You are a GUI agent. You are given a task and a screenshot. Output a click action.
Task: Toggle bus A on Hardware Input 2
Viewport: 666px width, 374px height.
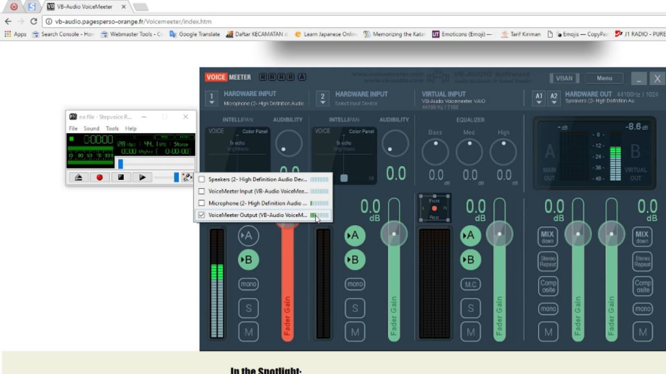coord(354,235)
